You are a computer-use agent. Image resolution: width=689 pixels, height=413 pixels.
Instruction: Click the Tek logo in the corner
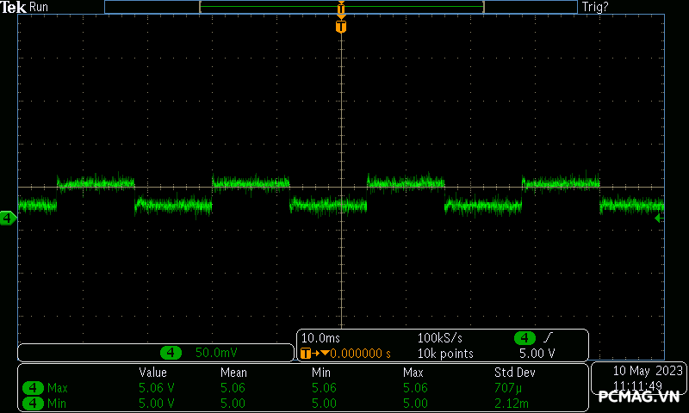tap(13, 7)
